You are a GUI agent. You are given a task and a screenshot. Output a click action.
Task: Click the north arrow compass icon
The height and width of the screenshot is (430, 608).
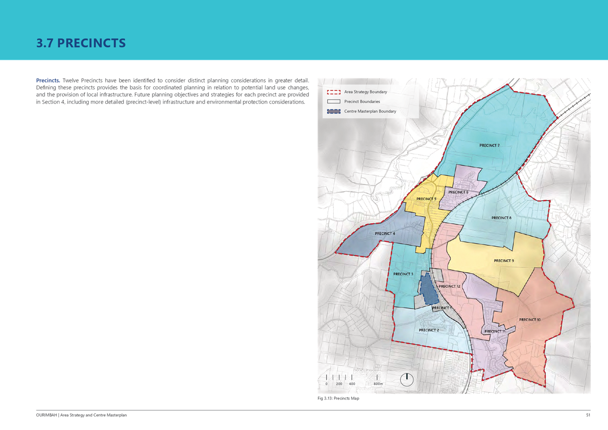tap(406, 379)
